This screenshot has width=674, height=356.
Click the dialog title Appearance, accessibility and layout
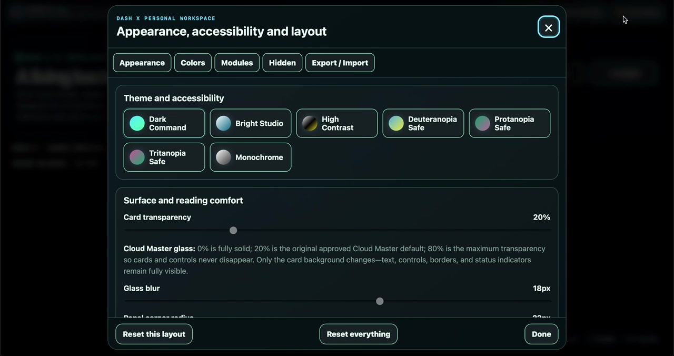222,32
